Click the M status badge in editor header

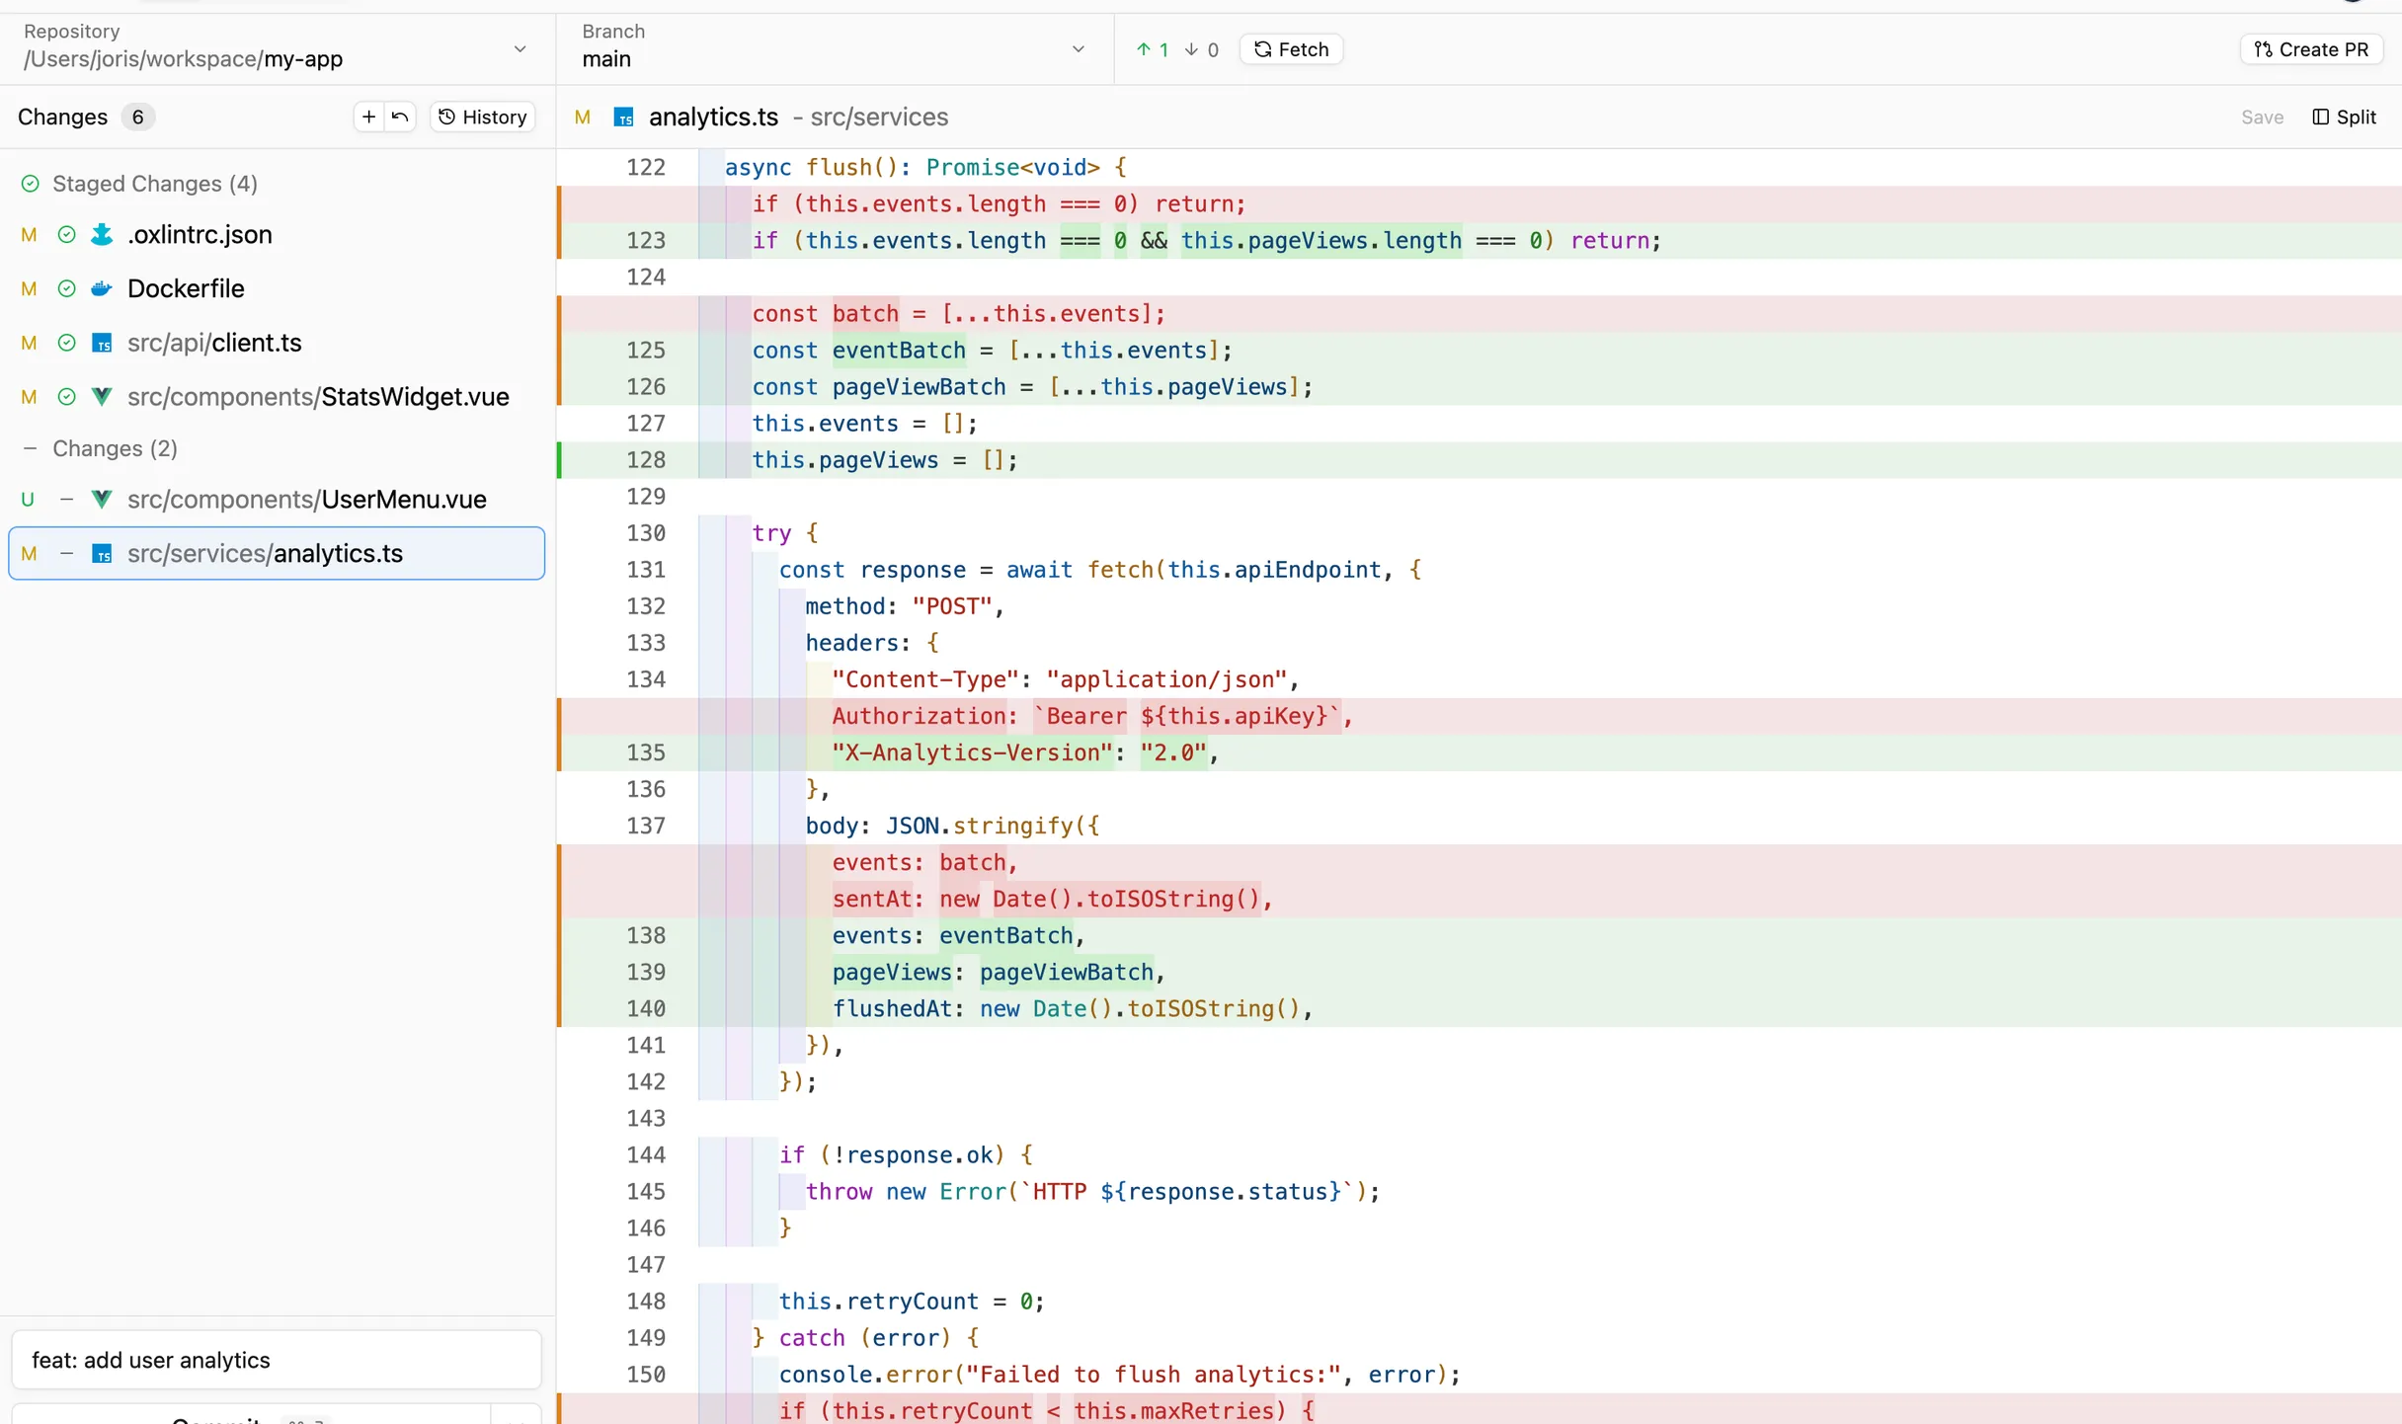pyautogui.click(x=583, y=118)
